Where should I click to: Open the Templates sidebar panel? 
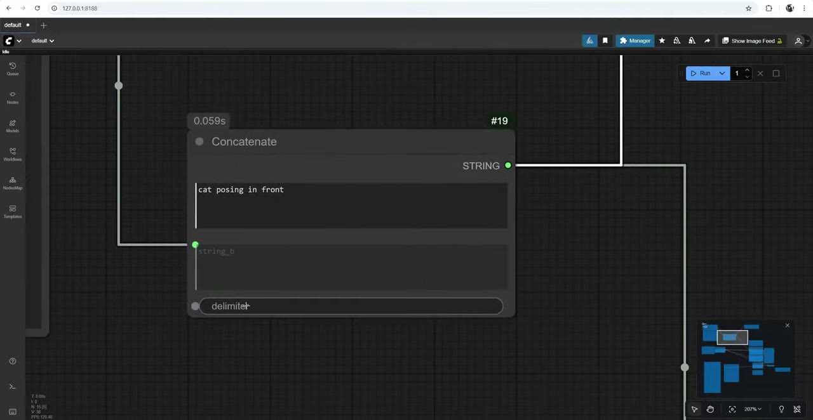click(x=12, y=211)
